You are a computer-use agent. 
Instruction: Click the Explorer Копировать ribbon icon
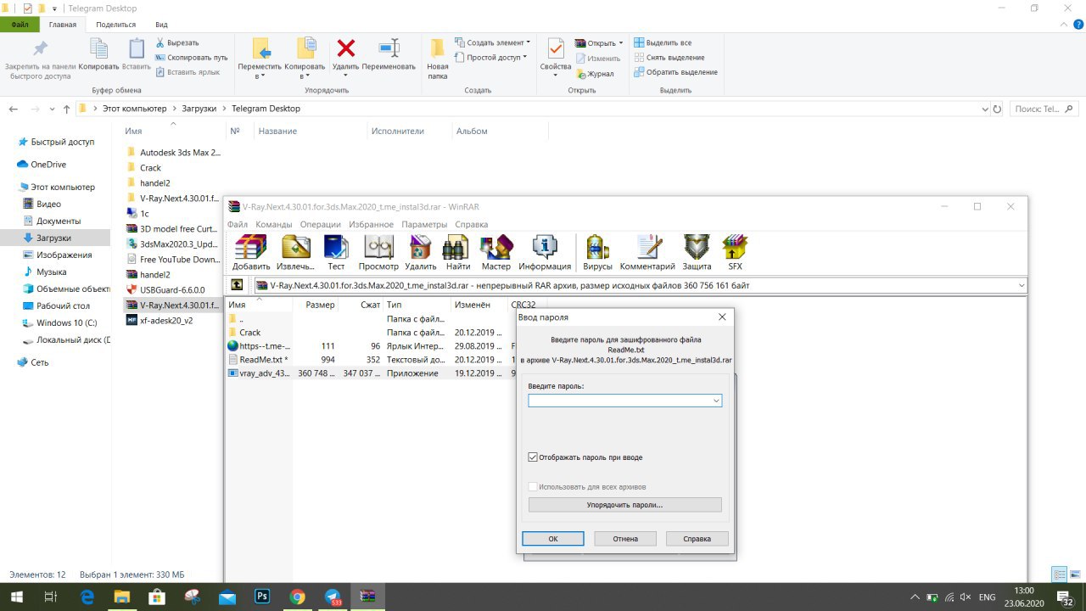click(98, 54)
